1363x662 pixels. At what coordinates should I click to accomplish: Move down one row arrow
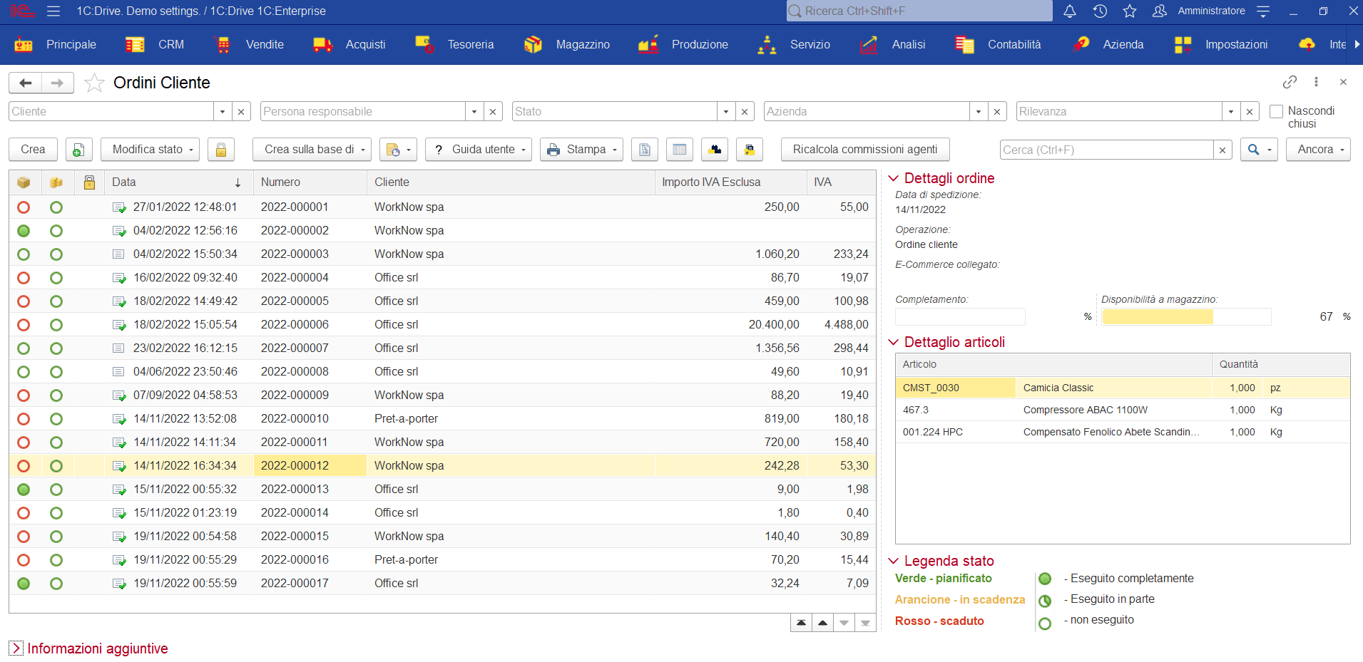click(x=844, y=623)
